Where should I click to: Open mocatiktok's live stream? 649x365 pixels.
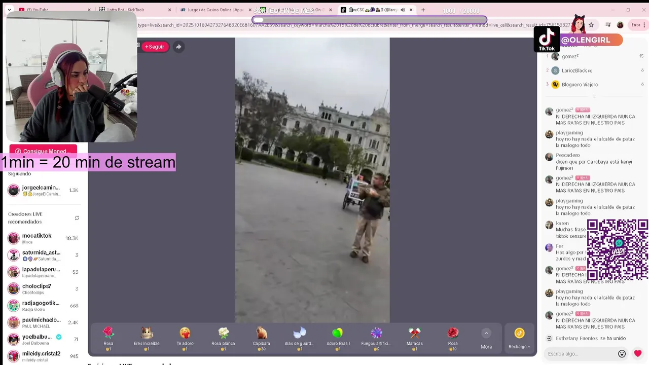[x=44, y=238]
